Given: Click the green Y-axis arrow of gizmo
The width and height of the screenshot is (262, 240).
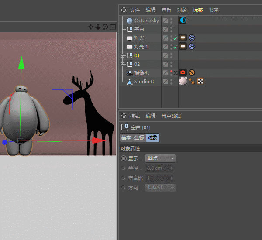Looking at the screenshot, I should [x=21, y=63].
